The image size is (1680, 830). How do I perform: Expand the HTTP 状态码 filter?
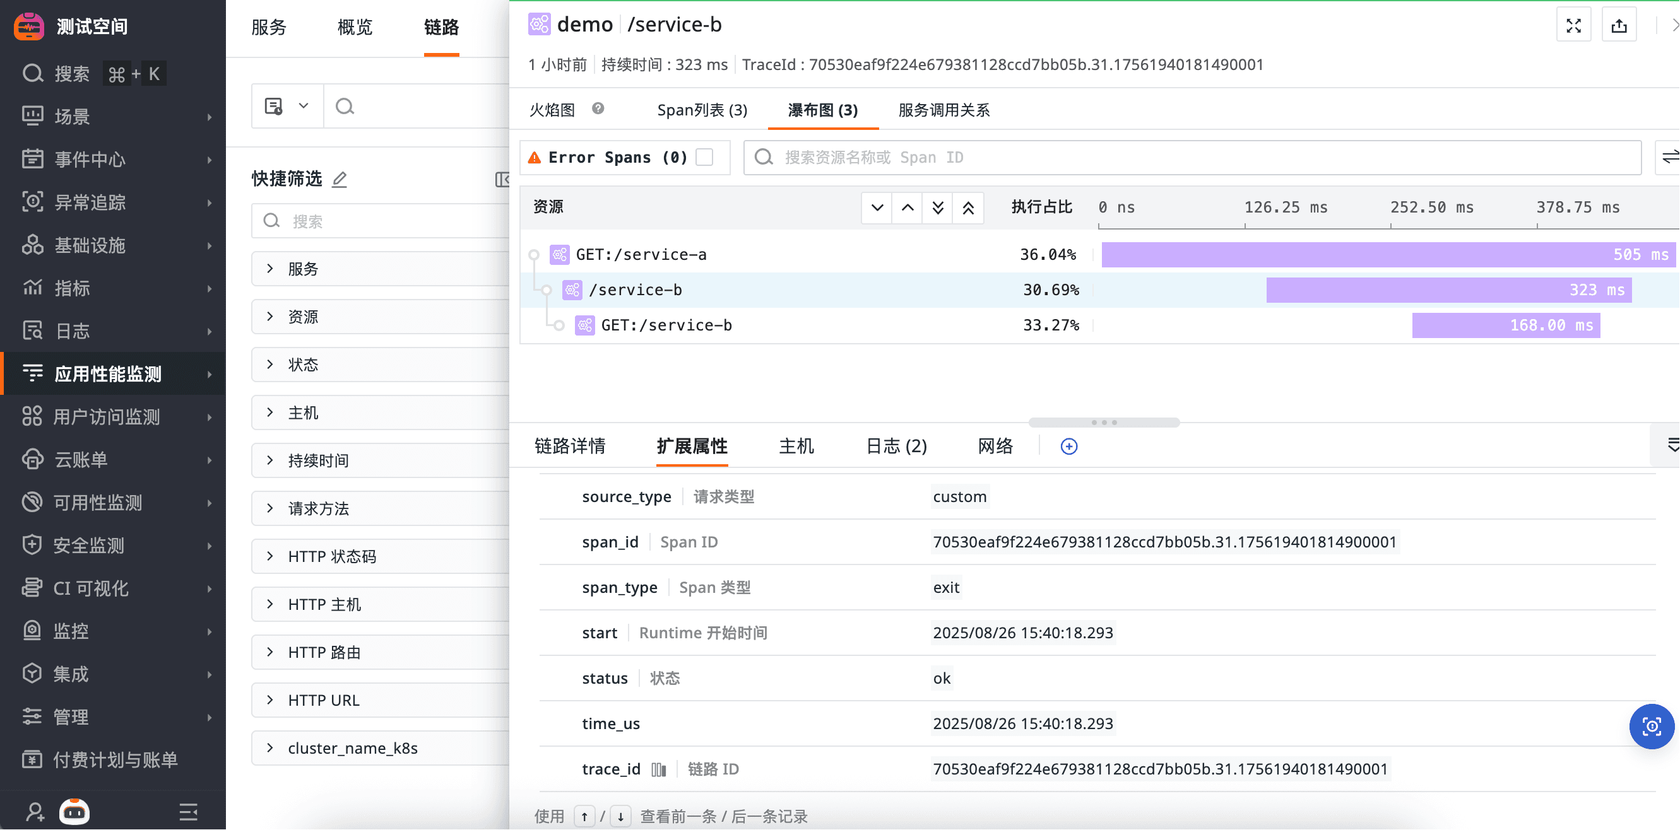click(271, 556)
